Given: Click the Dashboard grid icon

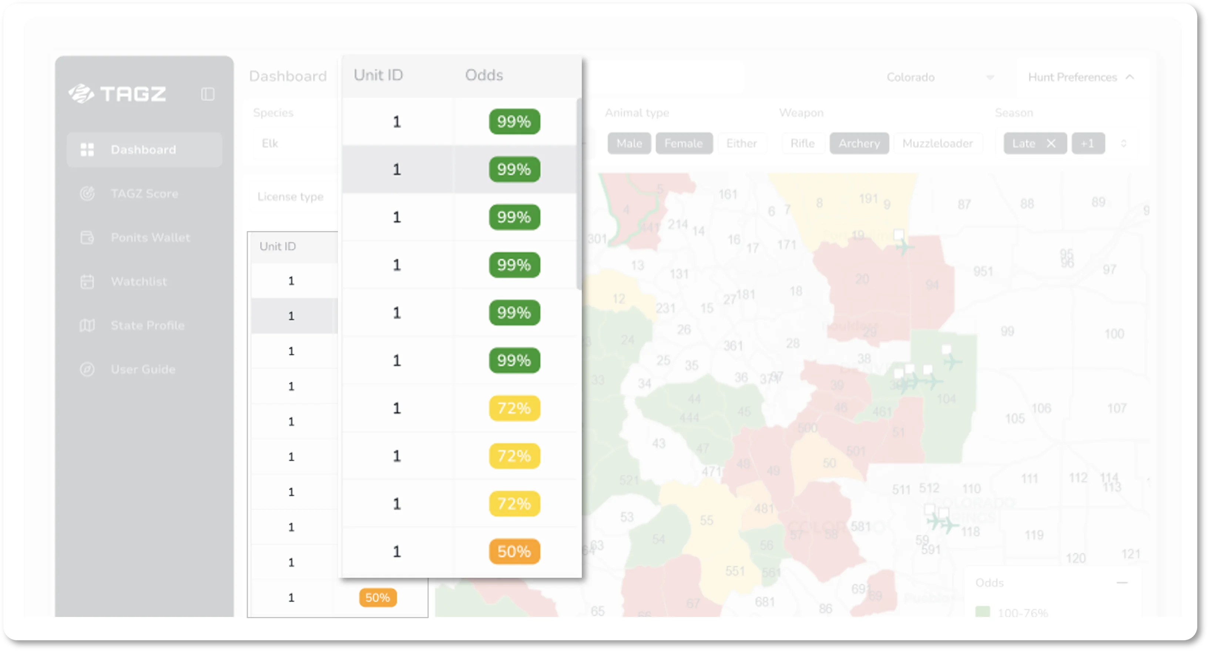Looking at the screenshot, I should [87, 149].
